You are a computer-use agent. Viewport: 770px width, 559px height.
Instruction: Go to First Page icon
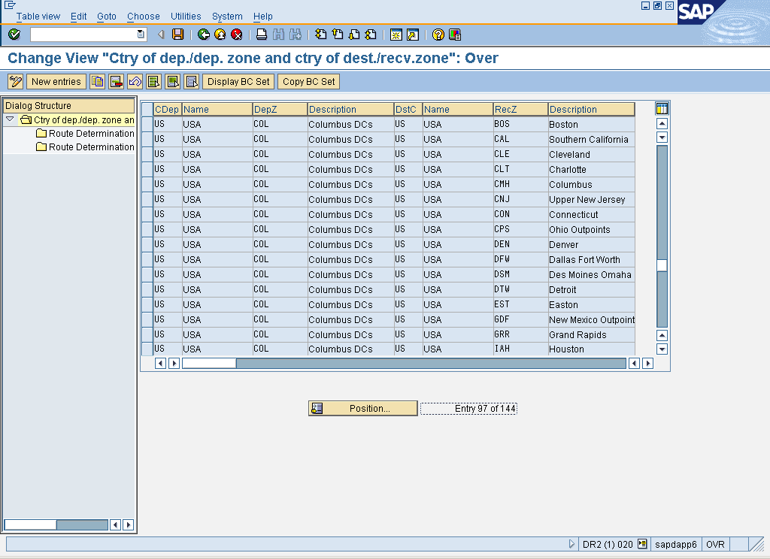click(320, 35)
